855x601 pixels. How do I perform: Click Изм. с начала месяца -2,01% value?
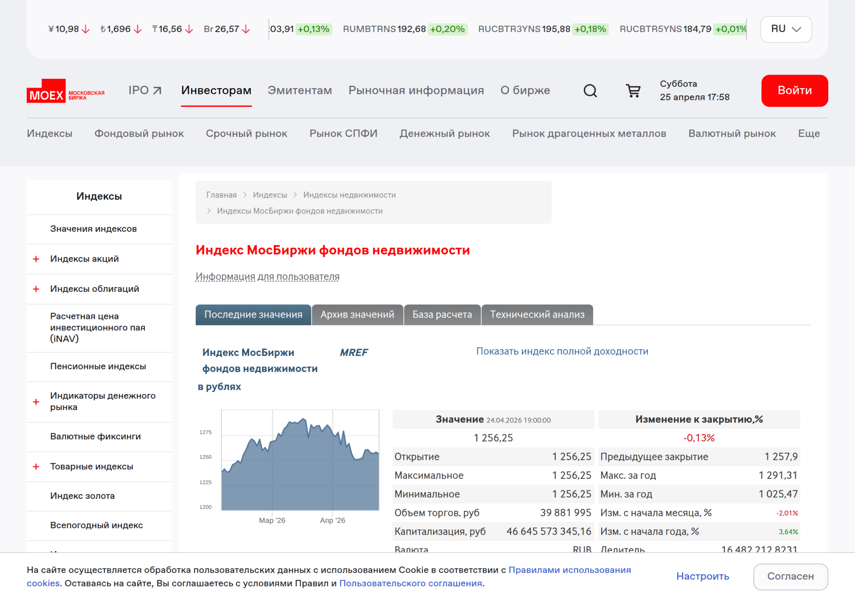[787, 513]
